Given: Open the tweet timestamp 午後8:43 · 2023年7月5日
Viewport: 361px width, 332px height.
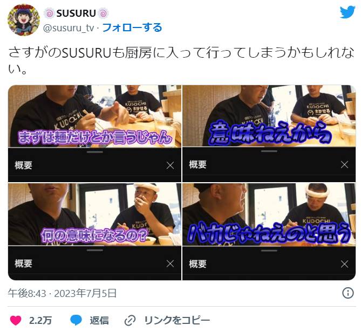Looking at the screenshot, I should [x=62, y=293].
